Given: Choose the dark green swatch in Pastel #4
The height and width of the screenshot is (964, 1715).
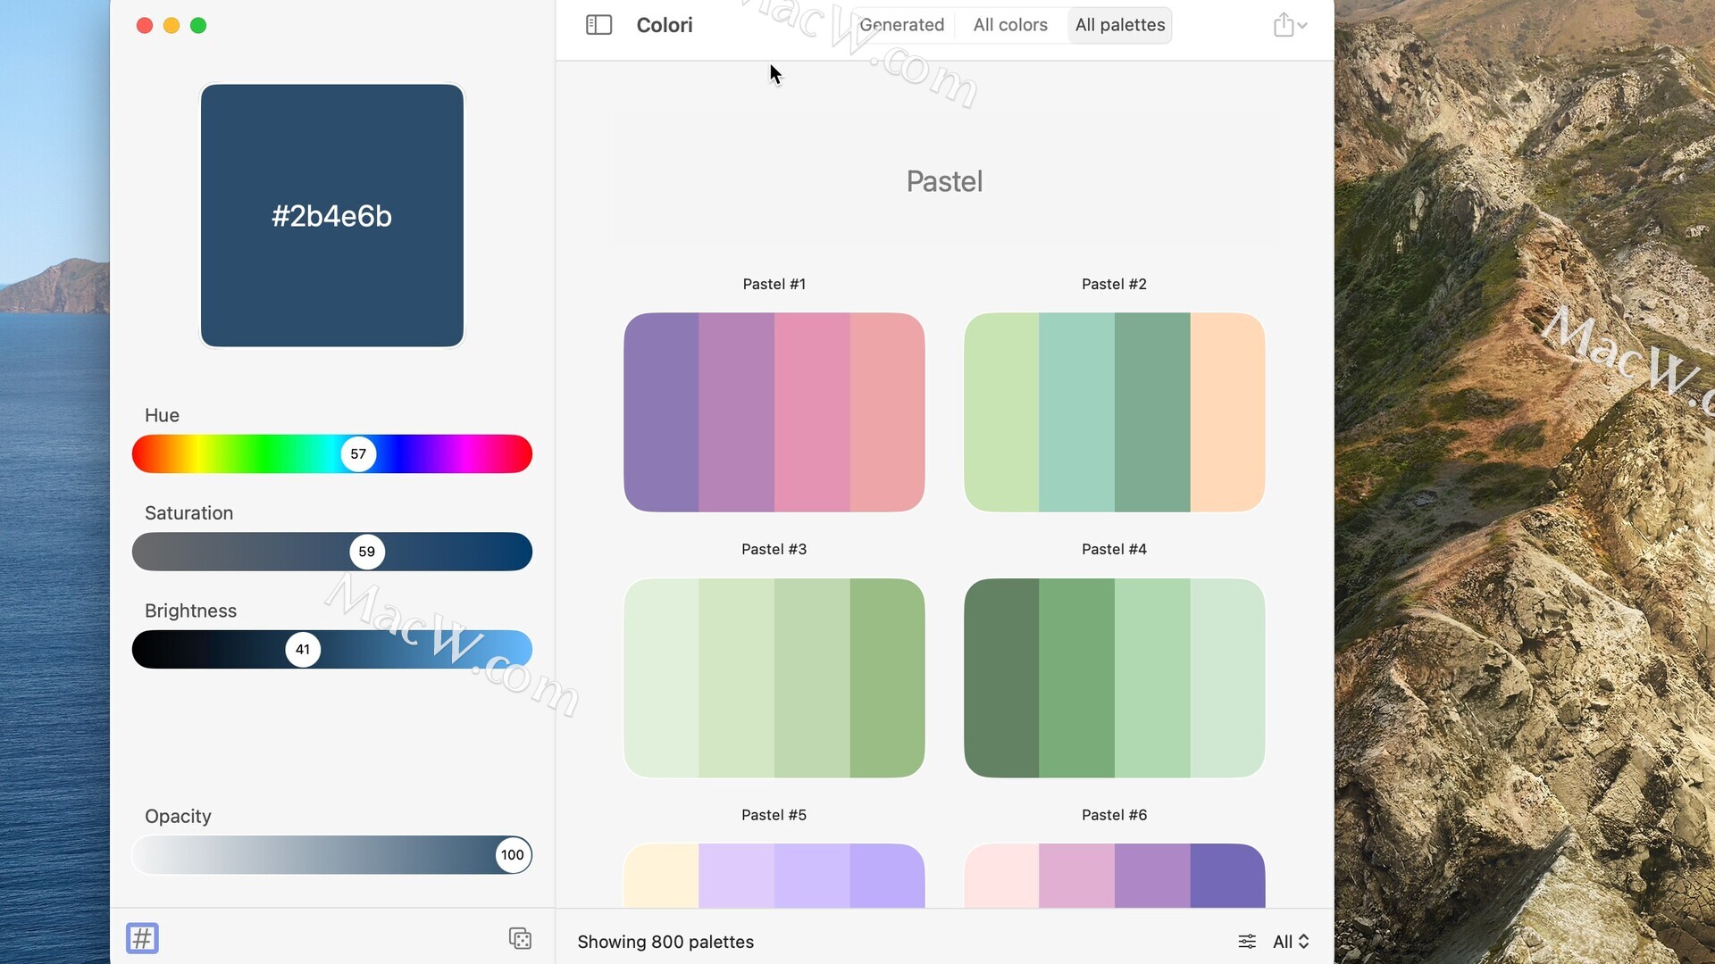Looking at the screenshot, I should point(1001,678).
